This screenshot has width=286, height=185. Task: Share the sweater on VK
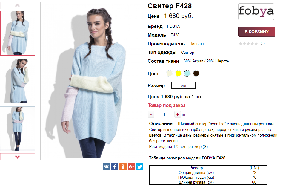[106, 167]
